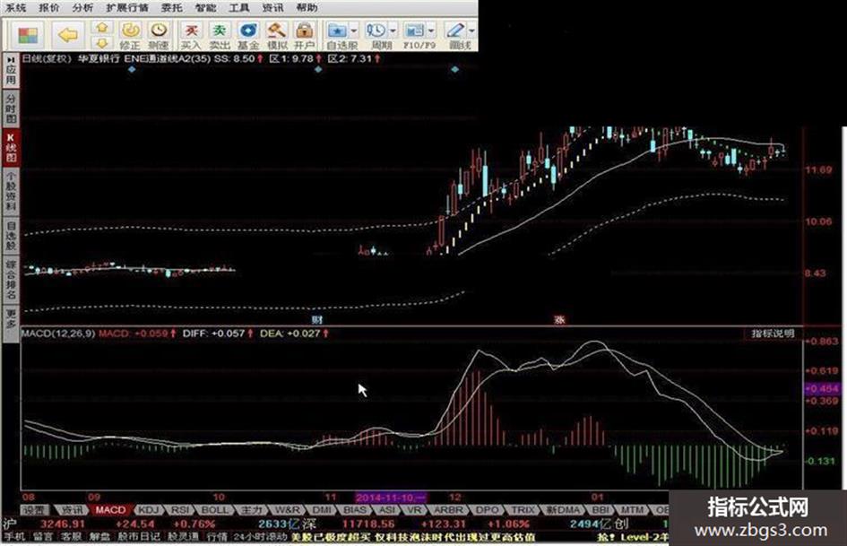
Task: Open the 分析 menu
Action: pos(82,7)
